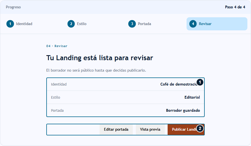
Task: Click the Editar portada button
Action: pos(116,130)
